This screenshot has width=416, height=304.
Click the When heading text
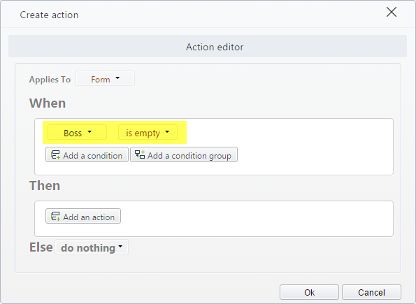(48, 103)
